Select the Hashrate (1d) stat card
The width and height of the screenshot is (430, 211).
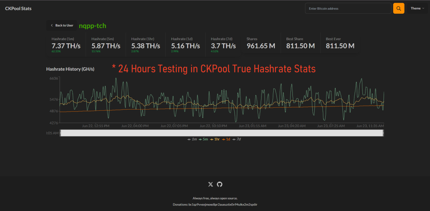coord(186,44)
